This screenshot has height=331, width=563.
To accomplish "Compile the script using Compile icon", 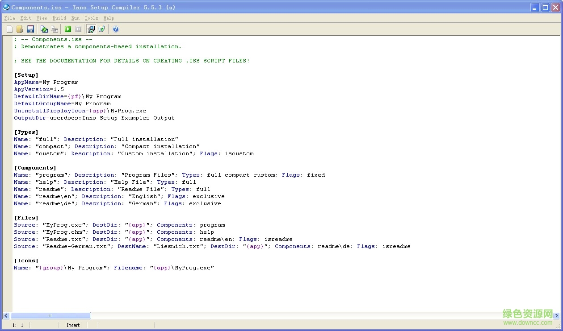I will coord(44,29).
